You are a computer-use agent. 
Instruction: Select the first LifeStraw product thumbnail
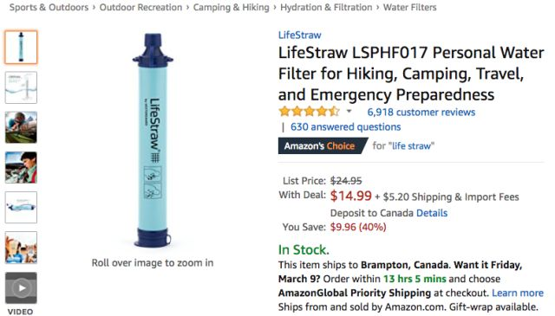point(21,47)
